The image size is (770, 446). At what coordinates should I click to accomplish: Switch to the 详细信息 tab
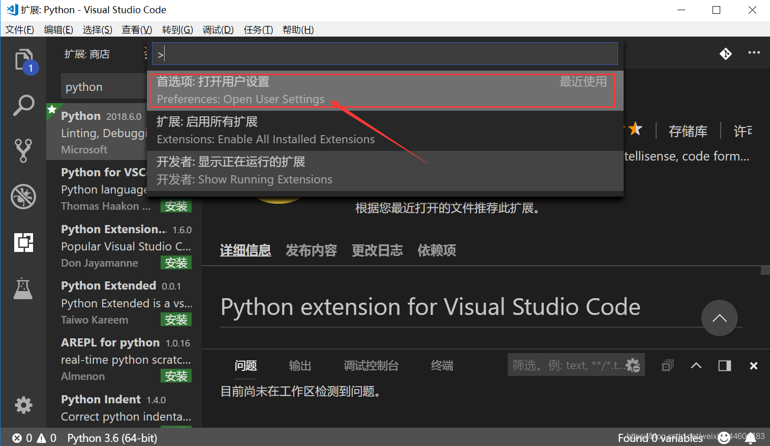[245, 250]
